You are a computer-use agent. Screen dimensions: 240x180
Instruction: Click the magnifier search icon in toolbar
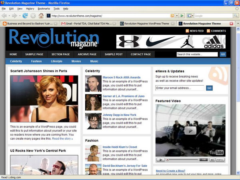[x=236, y=16]
